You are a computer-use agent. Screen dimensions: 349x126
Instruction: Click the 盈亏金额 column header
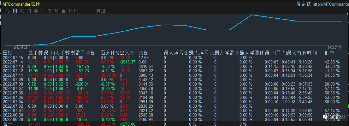pos(86,53)
